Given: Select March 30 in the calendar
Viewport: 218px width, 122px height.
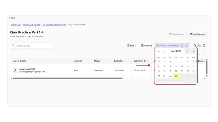Looking at the screenshot, I should 159,62.
